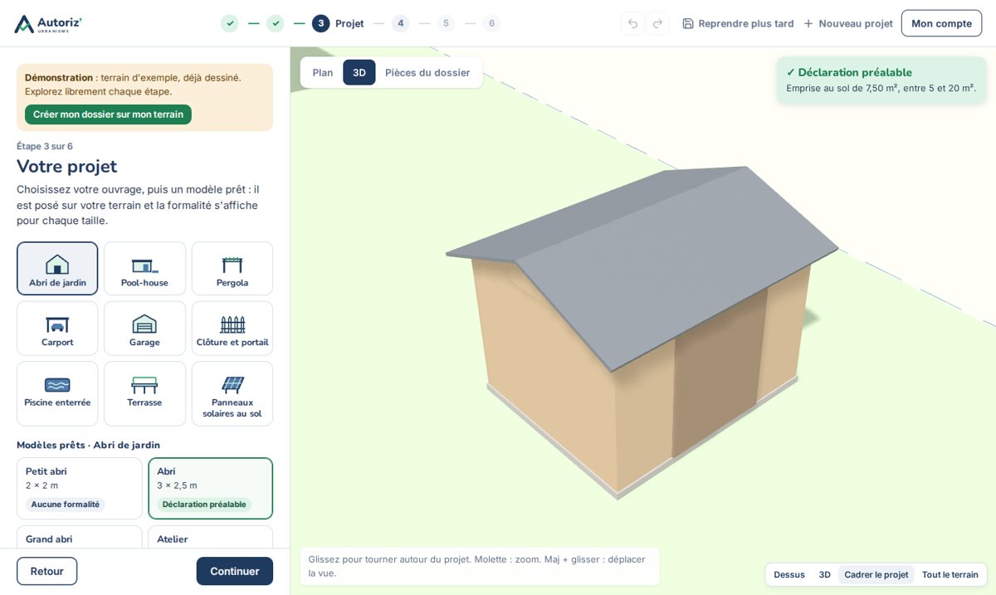Viewport: 996px width, 595px height.
Task: Switch to the Plan view tab
Action: click(323, 72)
